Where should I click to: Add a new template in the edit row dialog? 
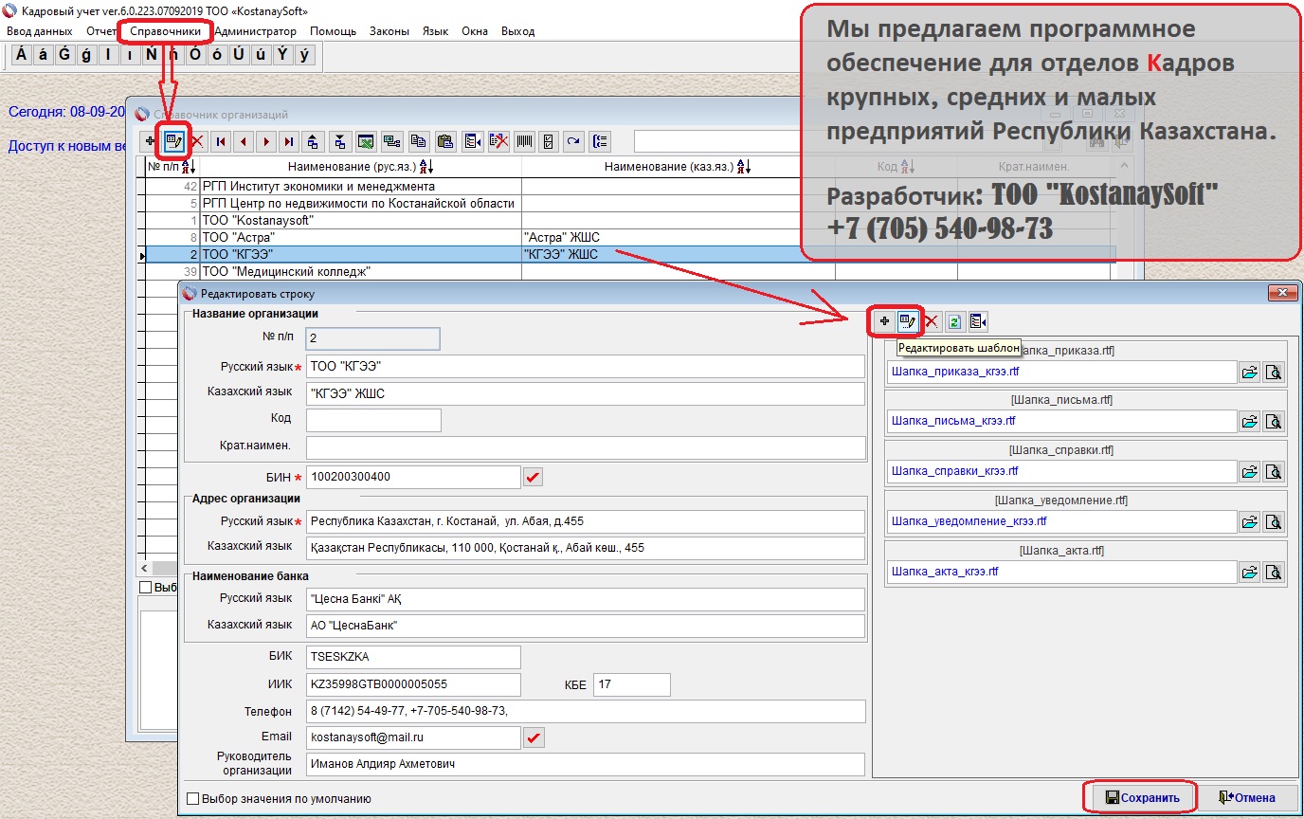point(884,321)
